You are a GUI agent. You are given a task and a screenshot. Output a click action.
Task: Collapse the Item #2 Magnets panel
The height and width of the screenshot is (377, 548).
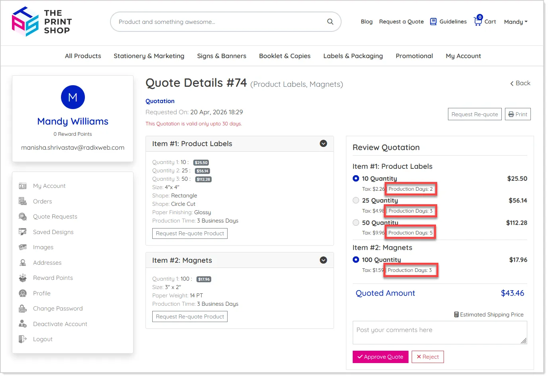[324, 260]
